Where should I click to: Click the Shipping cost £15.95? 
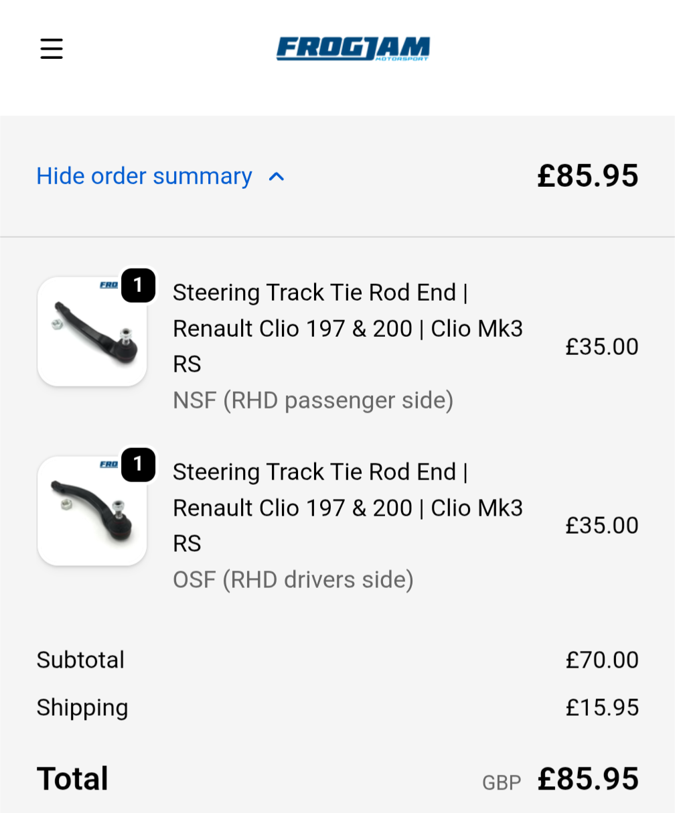coord(601,708)
